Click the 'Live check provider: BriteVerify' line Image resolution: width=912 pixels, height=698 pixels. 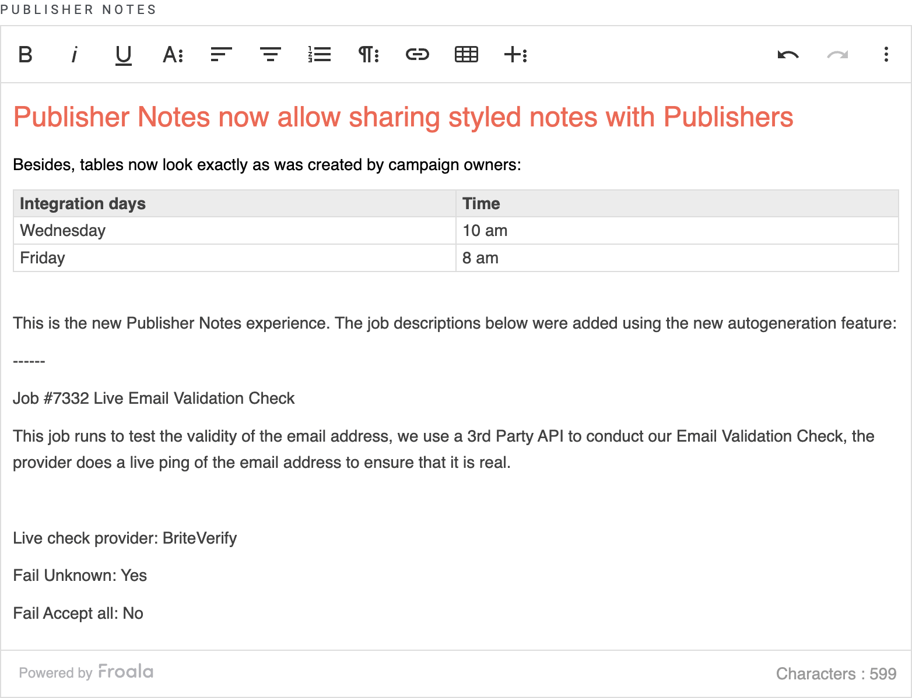125,538
